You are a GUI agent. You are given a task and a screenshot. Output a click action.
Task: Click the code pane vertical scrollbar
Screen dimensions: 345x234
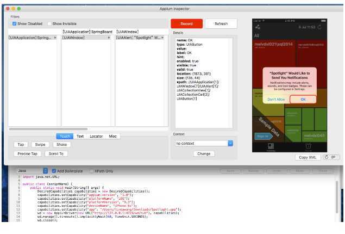337,197
